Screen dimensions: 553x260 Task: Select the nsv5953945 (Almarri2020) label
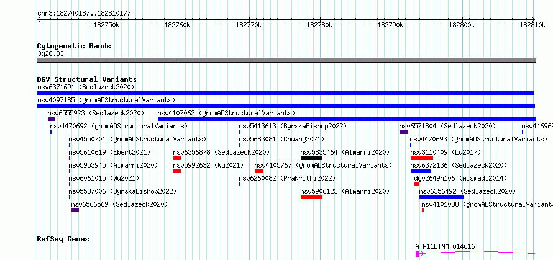click(113, 165)
